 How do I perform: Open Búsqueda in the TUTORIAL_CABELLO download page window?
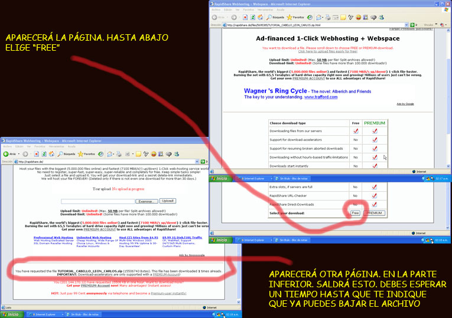(275, 18)
